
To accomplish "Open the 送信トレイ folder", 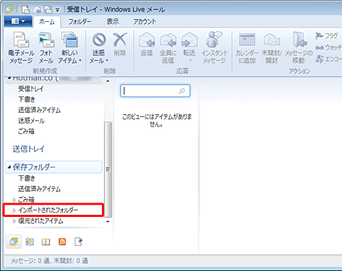I will (x=29, y=149).
